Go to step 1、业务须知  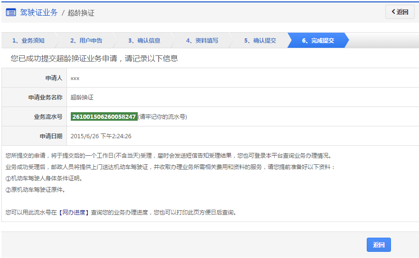coord(28,41)
